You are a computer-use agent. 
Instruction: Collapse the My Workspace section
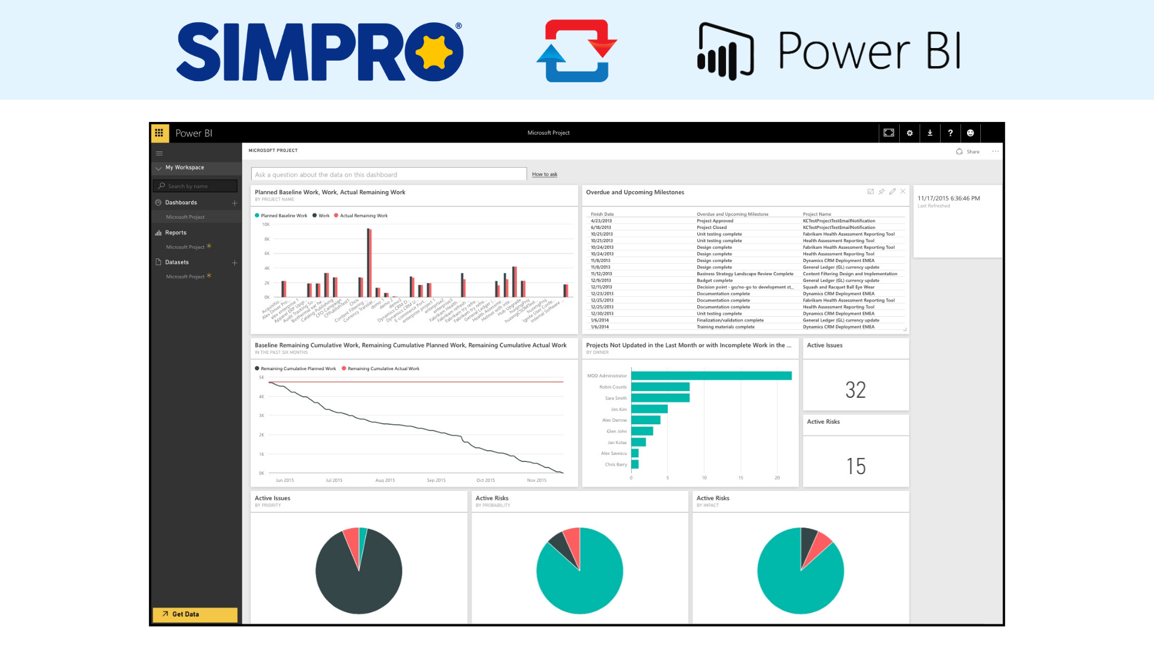point(159,168)
